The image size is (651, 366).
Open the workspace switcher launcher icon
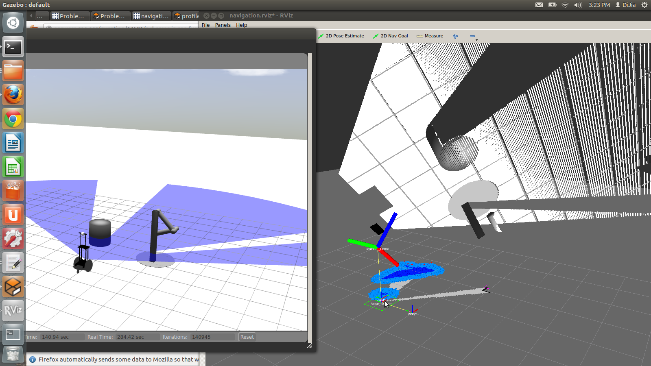click(13, 335)
